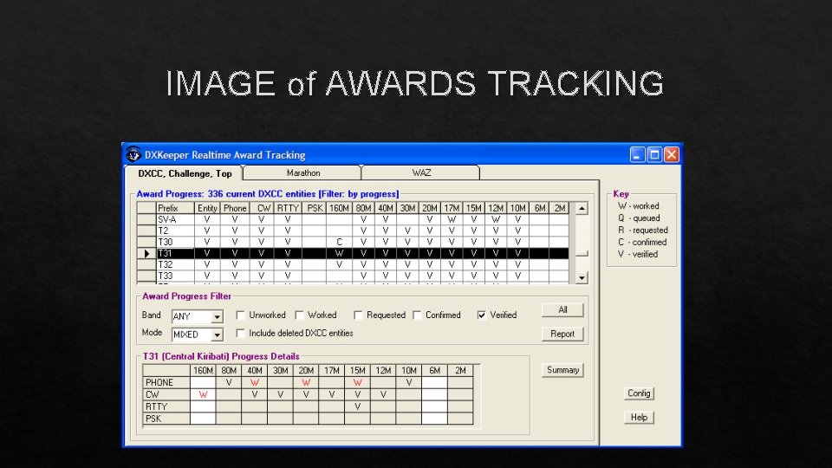Open the Band dropdown showing ANY
The image size is (832, 468).
217,317
